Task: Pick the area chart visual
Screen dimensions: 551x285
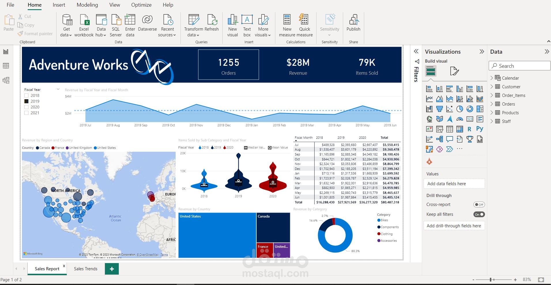Action: point(439,99)
